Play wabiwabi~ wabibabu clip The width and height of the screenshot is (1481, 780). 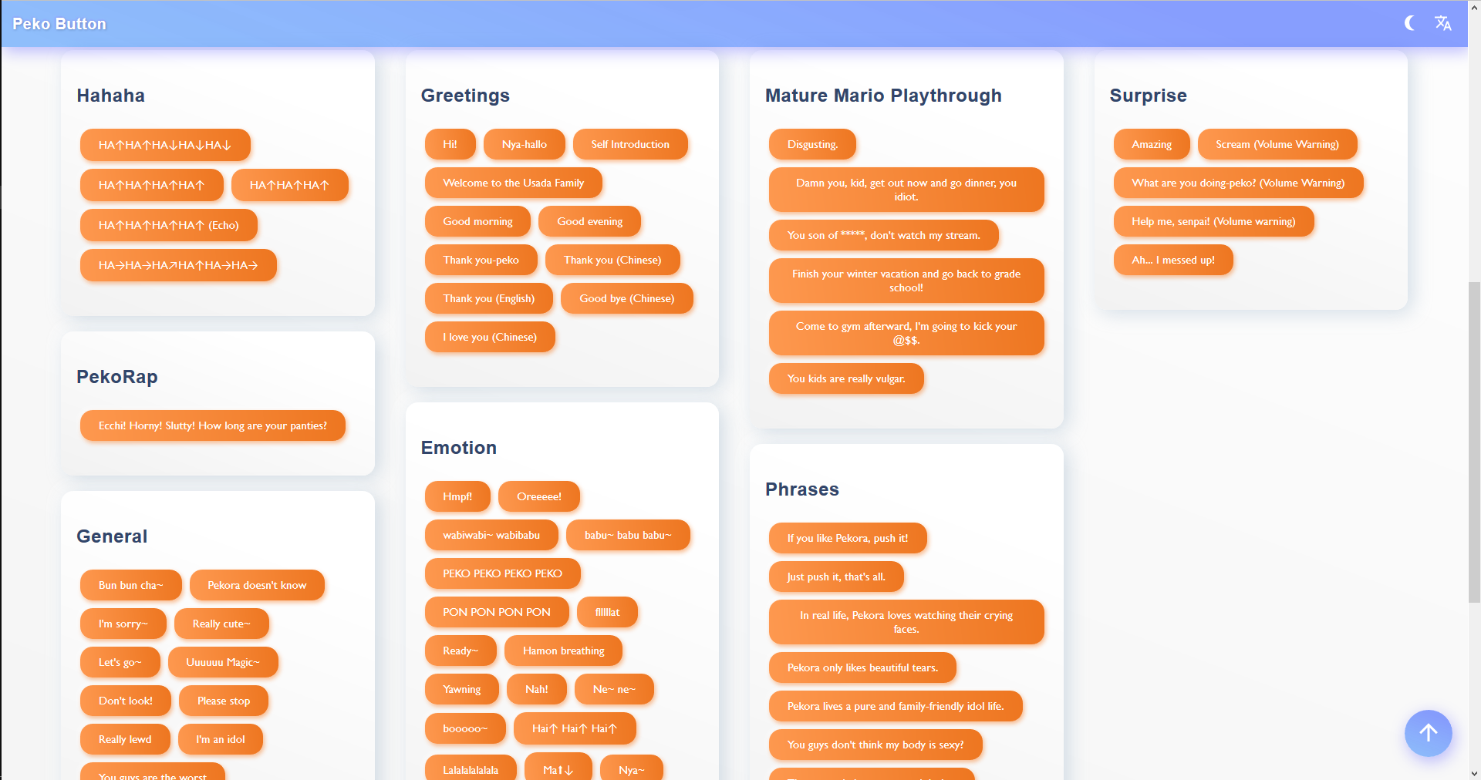491,535
